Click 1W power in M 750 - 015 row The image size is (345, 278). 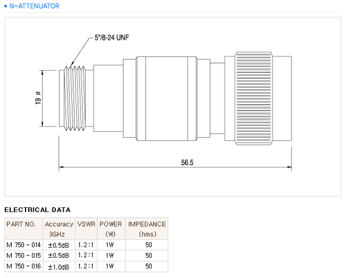(x=110, y=255)
